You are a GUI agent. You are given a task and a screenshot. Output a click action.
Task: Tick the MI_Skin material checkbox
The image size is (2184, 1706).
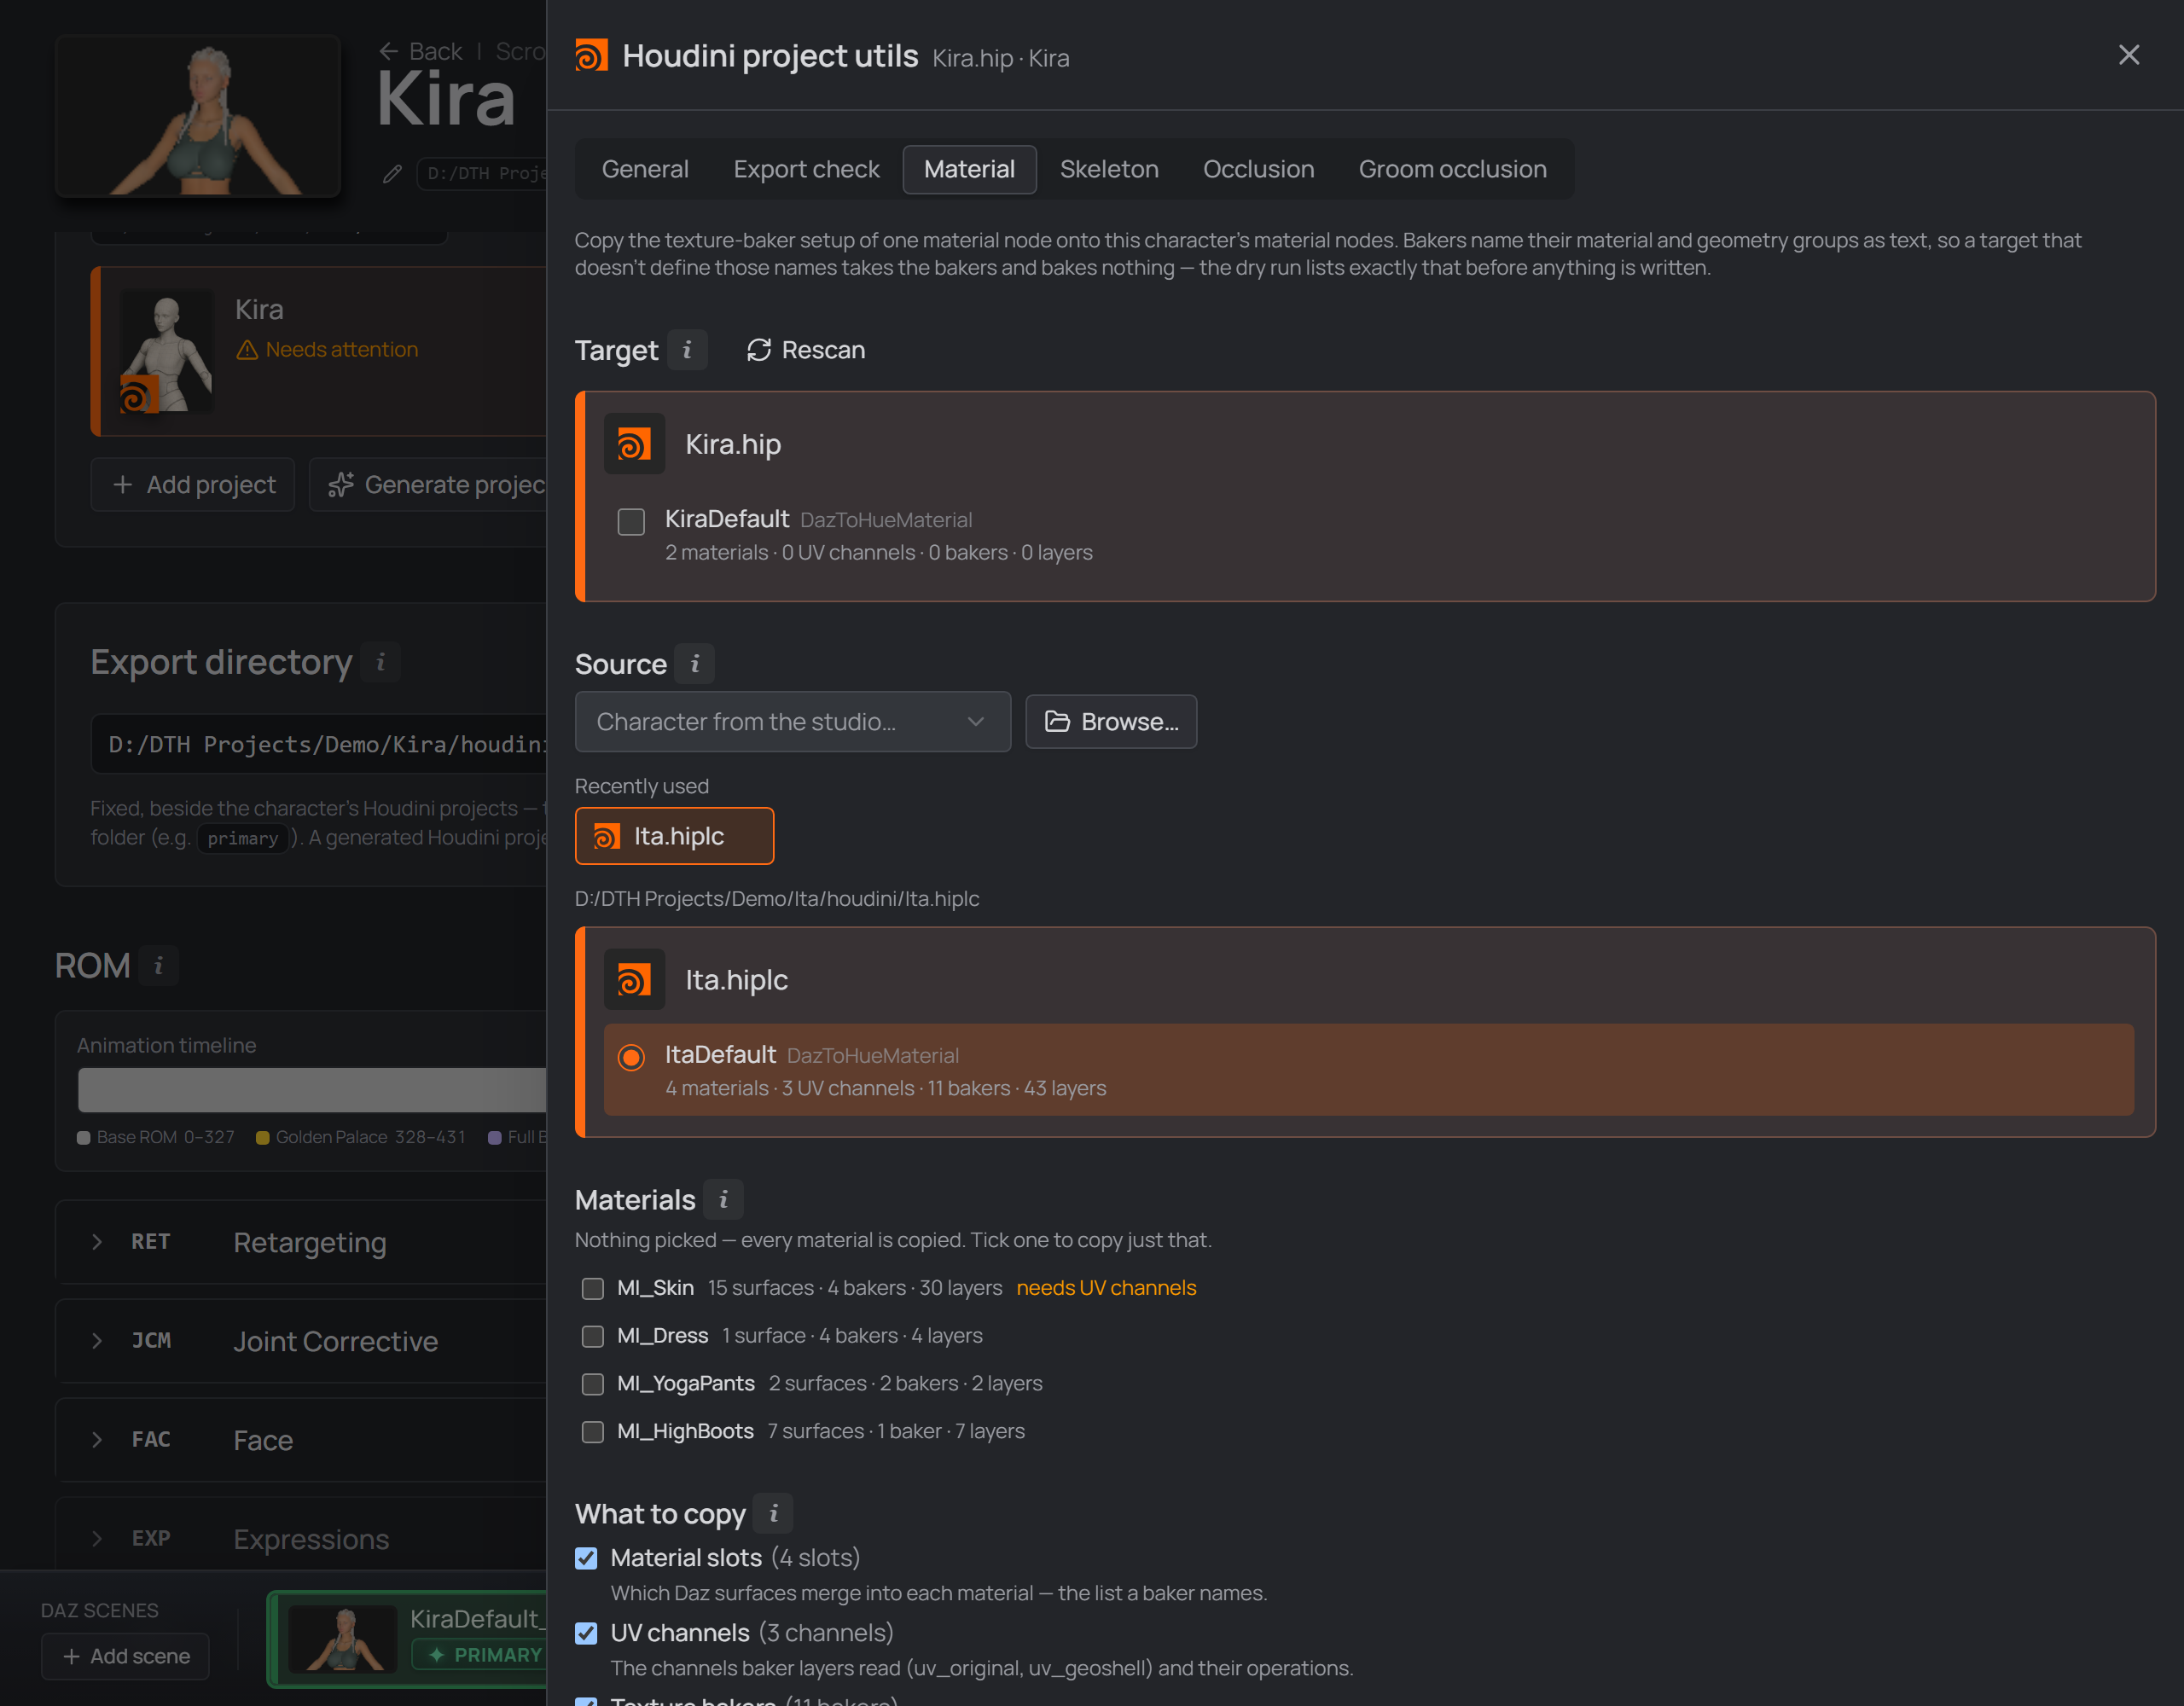(593, 1288)
